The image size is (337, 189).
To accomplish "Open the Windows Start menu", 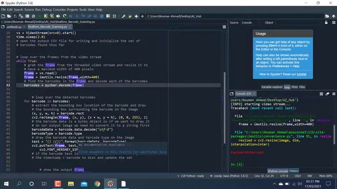I will pos(6,184).
